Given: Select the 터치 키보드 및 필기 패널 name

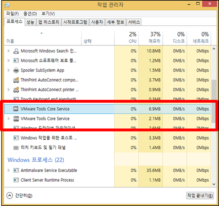Looking at the screenshot, I should (x=43, y=148).
